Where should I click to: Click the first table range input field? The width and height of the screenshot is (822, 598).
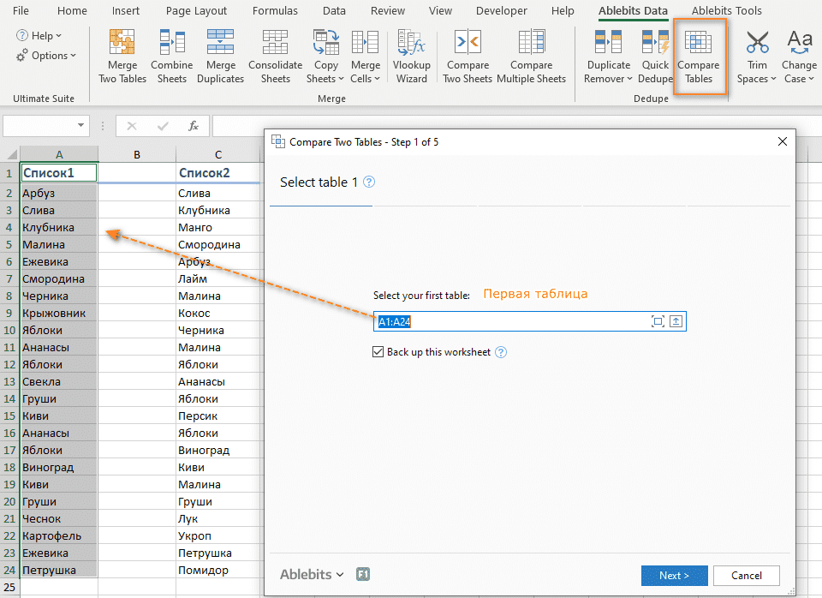[510, 321]
